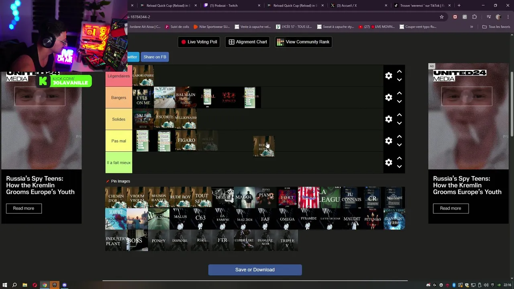The height and width of the screenshot is (289, 514).
Task: Select the Légendaires tier label
Action: (x=118, y=76)
